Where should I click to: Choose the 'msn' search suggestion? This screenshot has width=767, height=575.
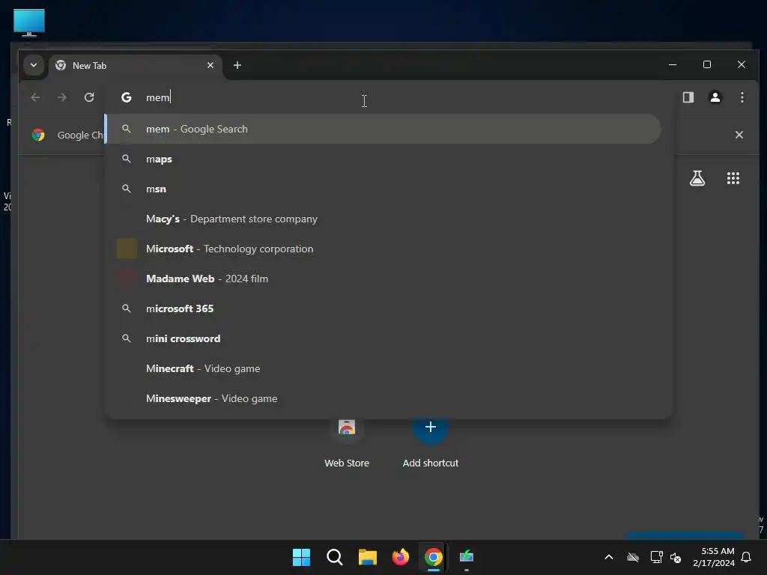pos(384,189)
